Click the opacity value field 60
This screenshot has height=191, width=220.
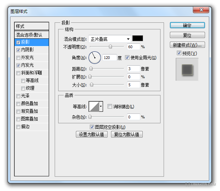click(133, 47)
